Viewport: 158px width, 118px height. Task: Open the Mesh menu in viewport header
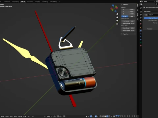15,116
